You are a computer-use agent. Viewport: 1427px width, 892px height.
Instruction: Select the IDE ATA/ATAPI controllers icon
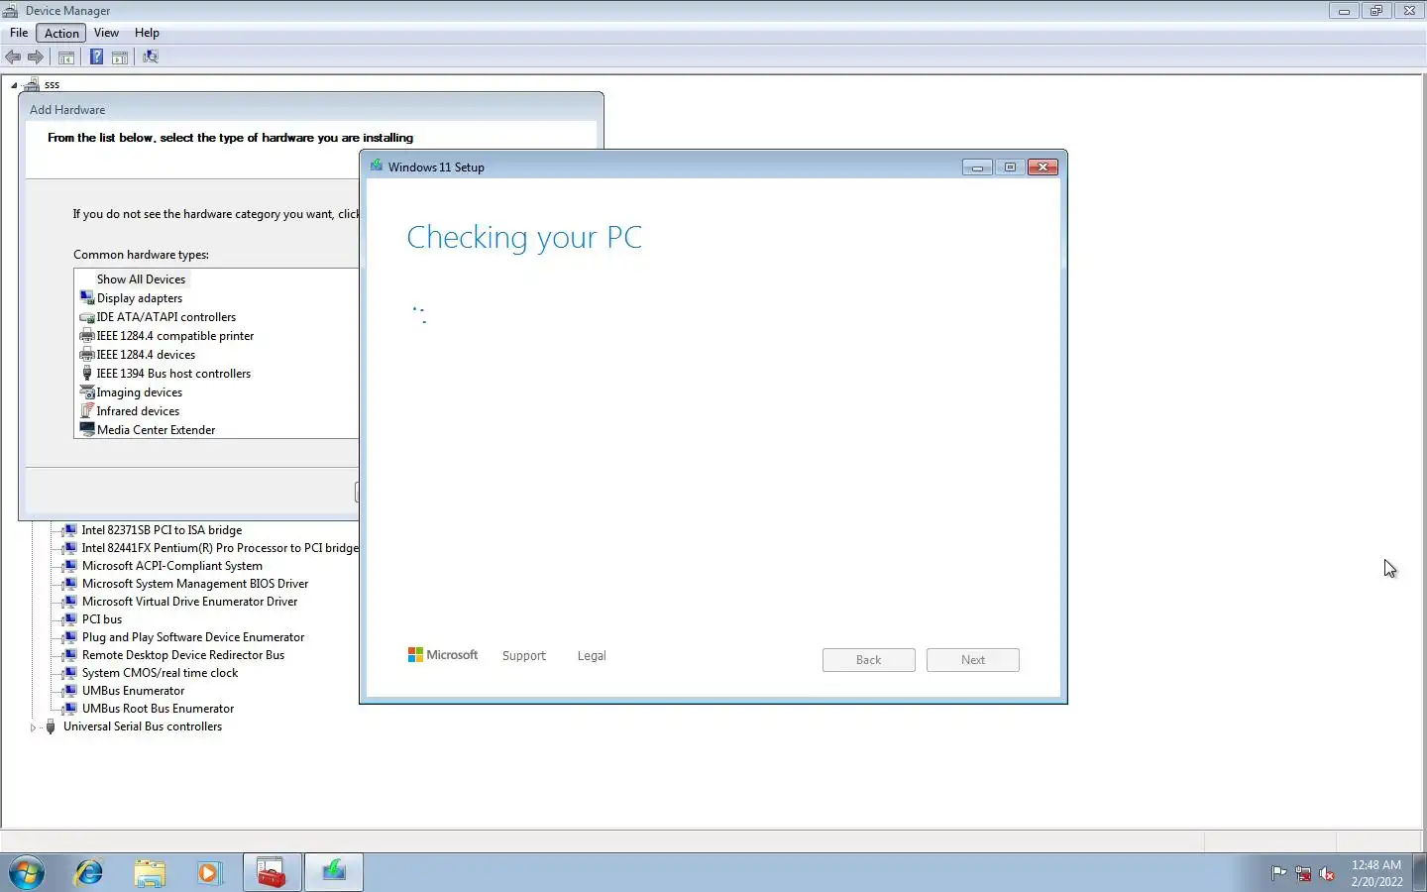[87, 317]
